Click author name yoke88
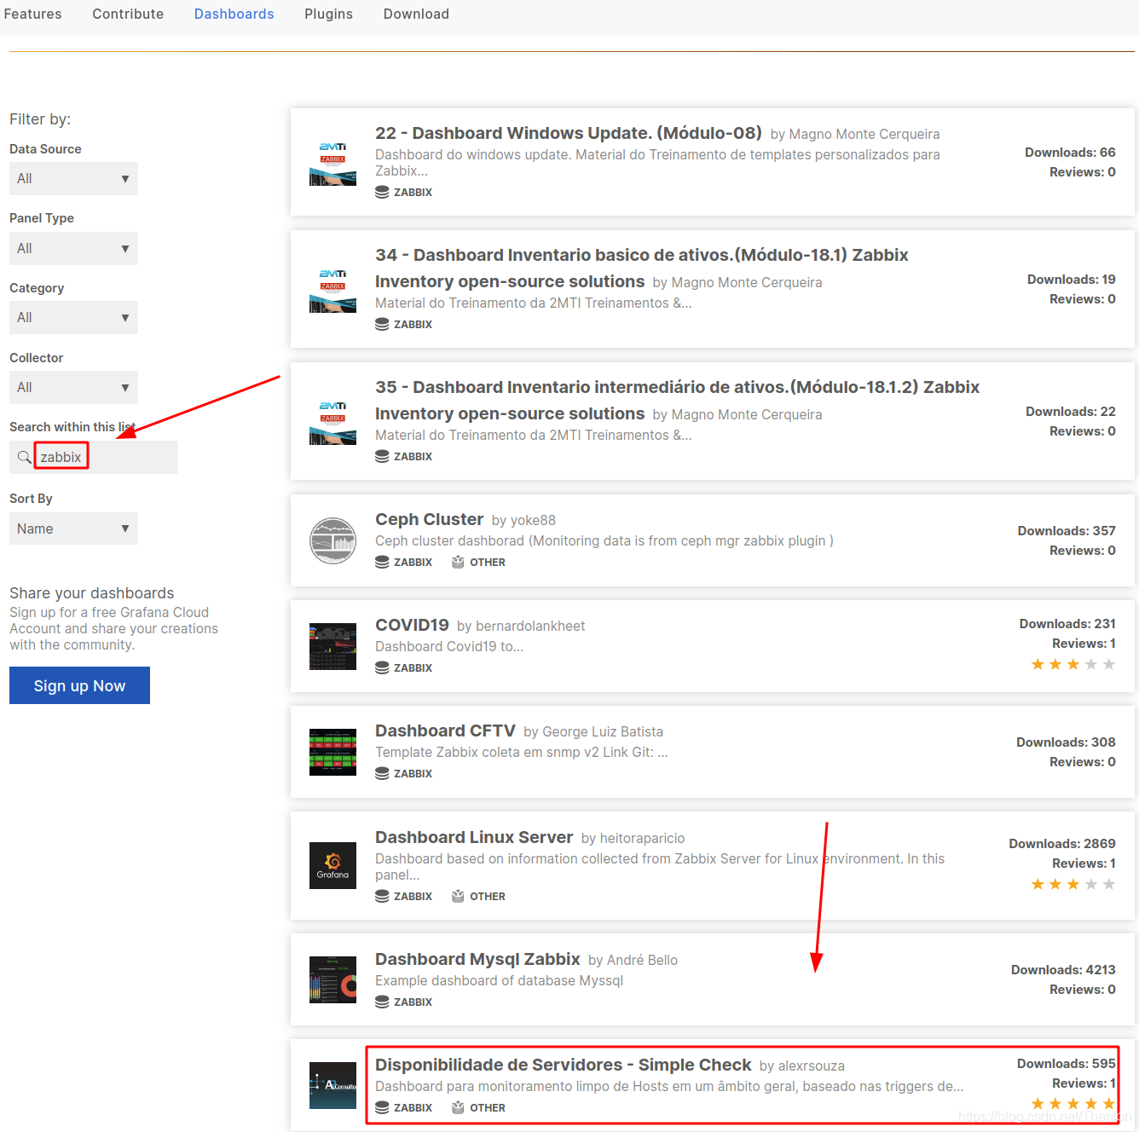The height and width of the screenshot is (1132, 1139). (533, 520)
